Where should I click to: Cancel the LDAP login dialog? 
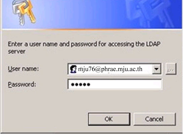(154, 119)
